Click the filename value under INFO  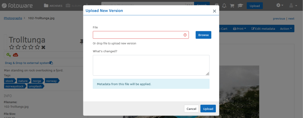pos(16,107)
